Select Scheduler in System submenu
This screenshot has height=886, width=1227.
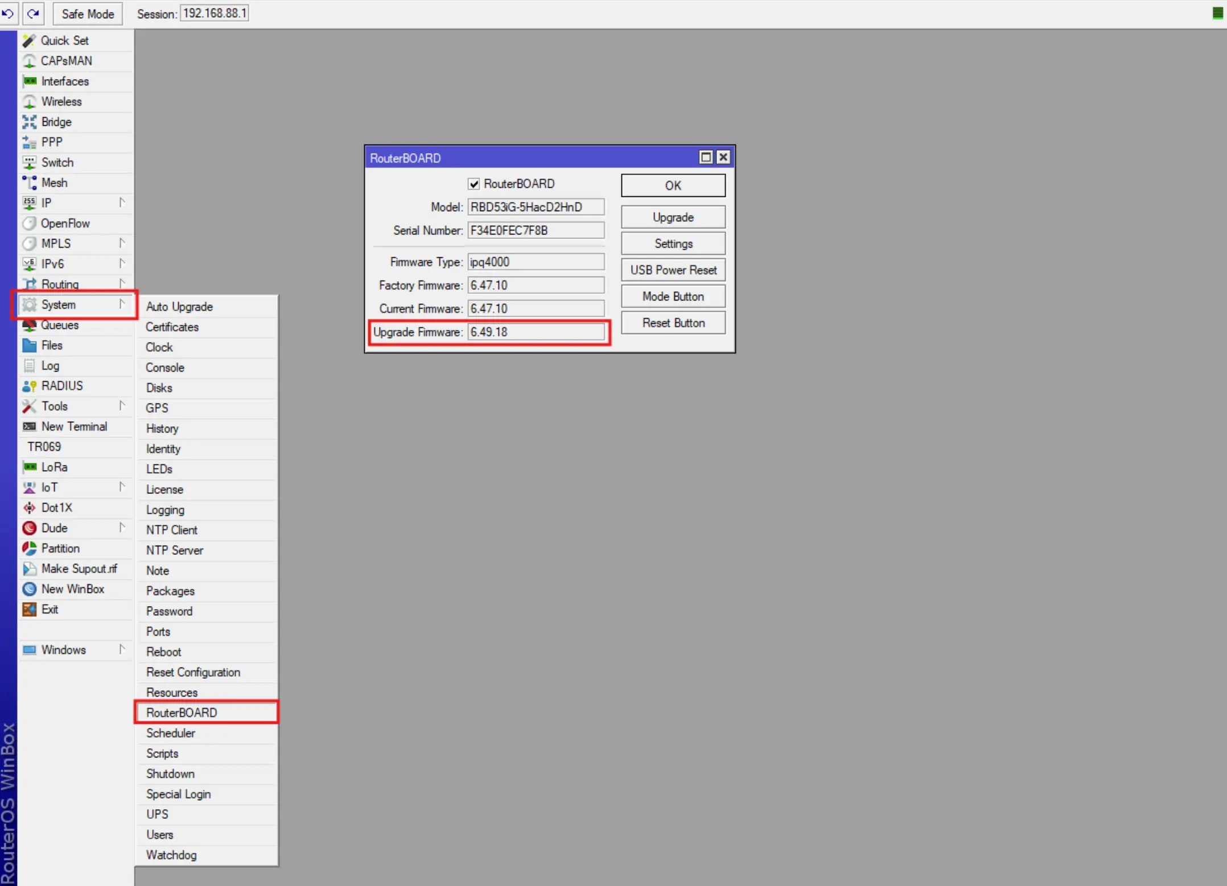pyautogui.click(x=207, y=733)
